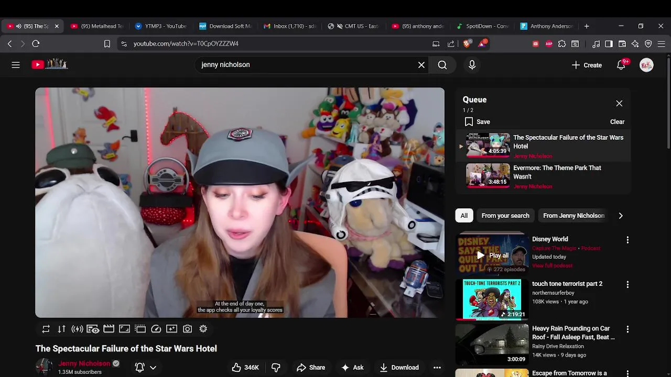This screenshot has width=671, height=377.
Task: Reload the page
Action: 36,44
